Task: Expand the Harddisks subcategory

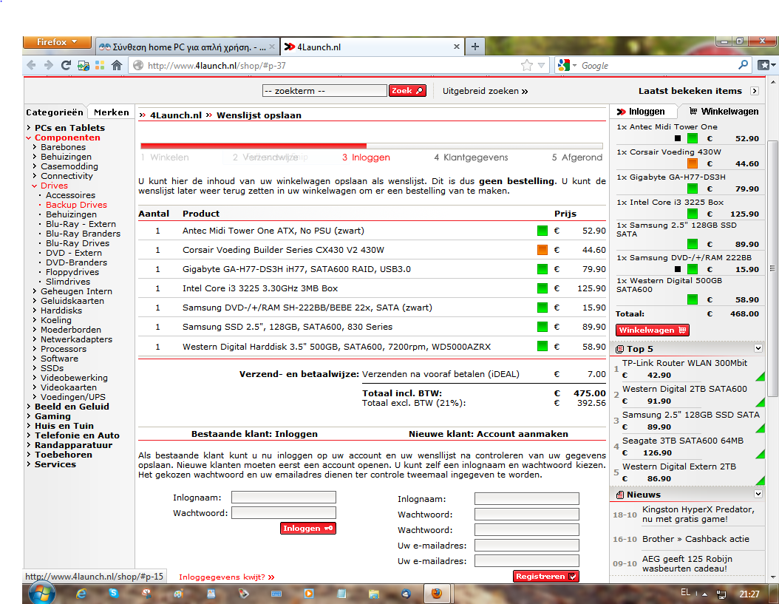Action: 34,311
